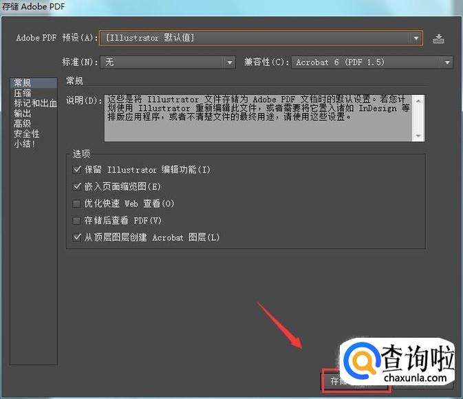
Task: Select the 输出 category
Action: pos(23,114)
